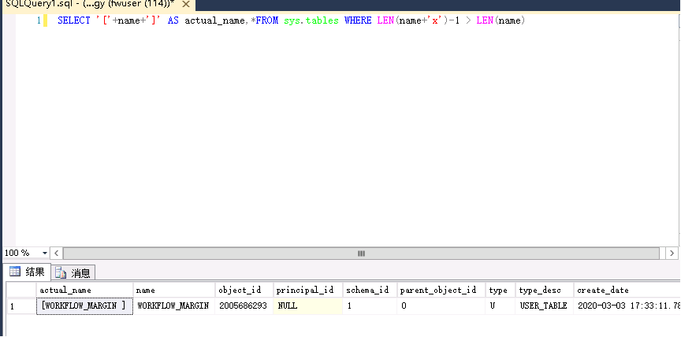
Task: Select the schema_id column header
Action: pyautogui.click(x=370, y=291)
